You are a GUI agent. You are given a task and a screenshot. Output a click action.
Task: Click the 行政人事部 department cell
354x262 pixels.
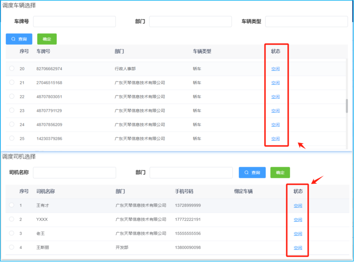(x=125, y=69)
